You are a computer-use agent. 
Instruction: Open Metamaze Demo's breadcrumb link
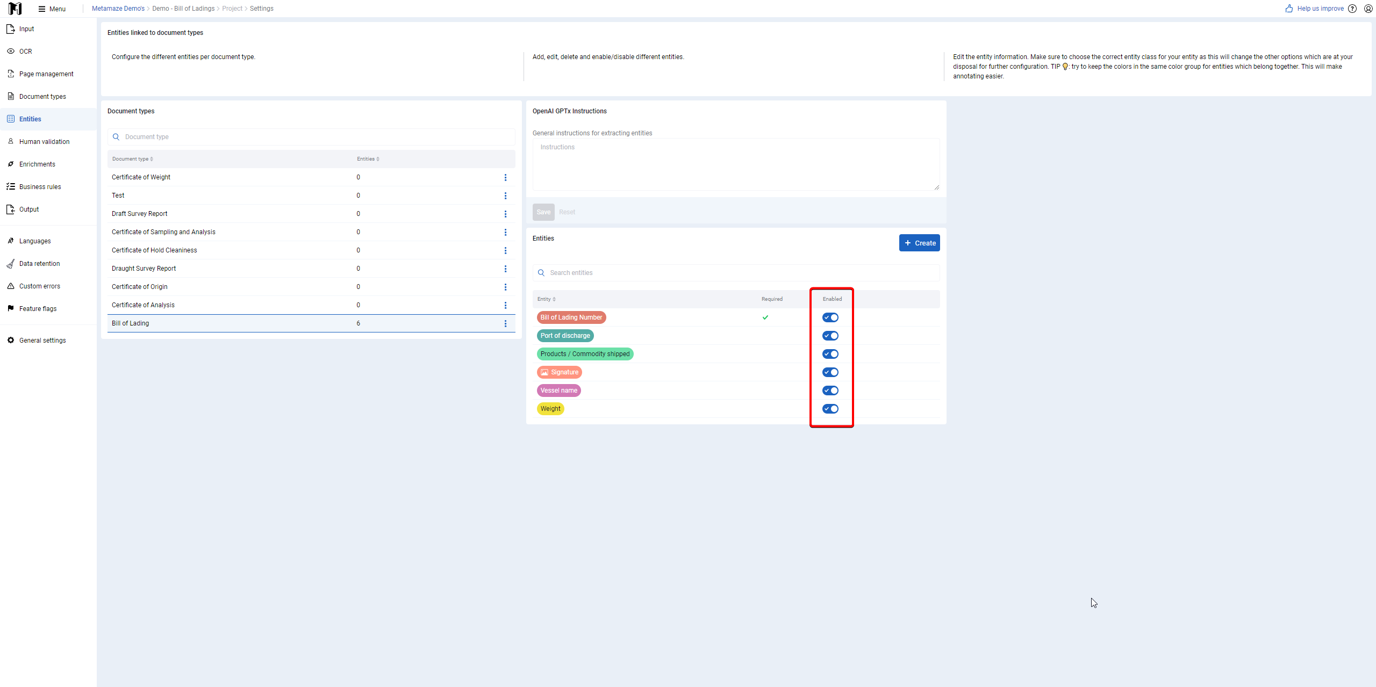click(x=118, y=9)
